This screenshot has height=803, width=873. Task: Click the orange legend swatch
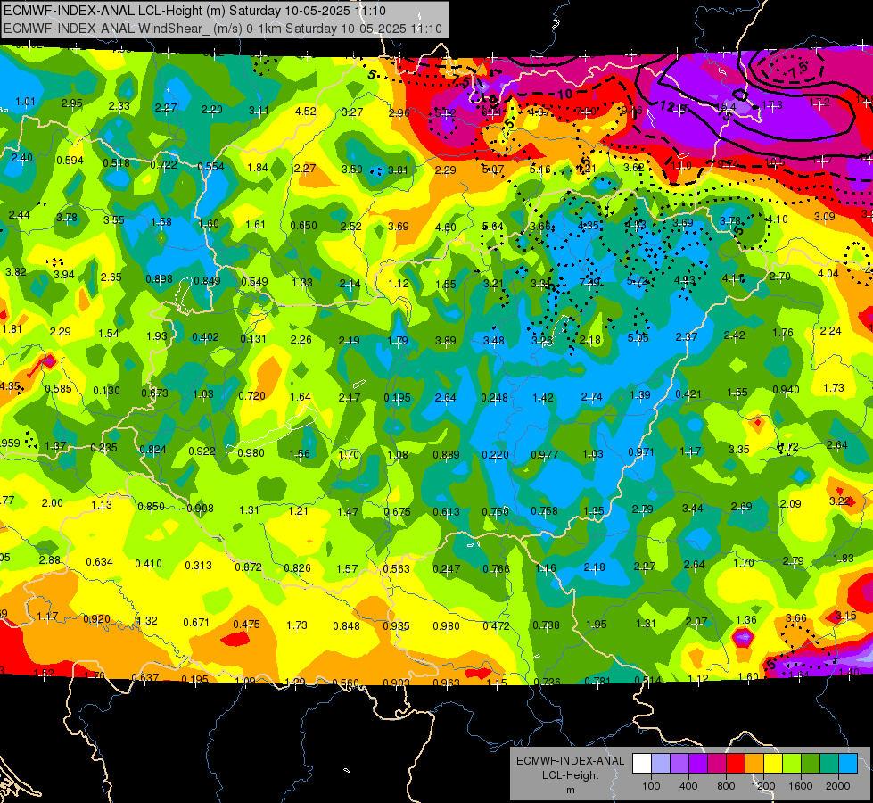[x=755, y=764]
